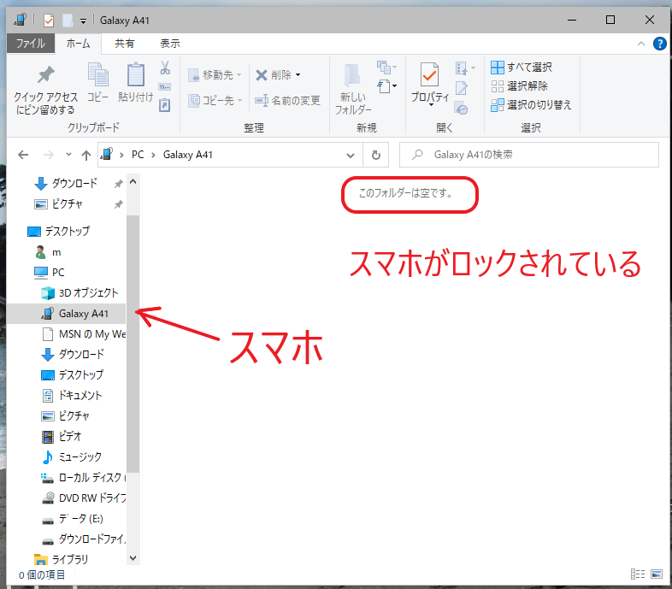672x589 pixels.
Task: Click the scissors cut icon
Action: click(165, 68)
